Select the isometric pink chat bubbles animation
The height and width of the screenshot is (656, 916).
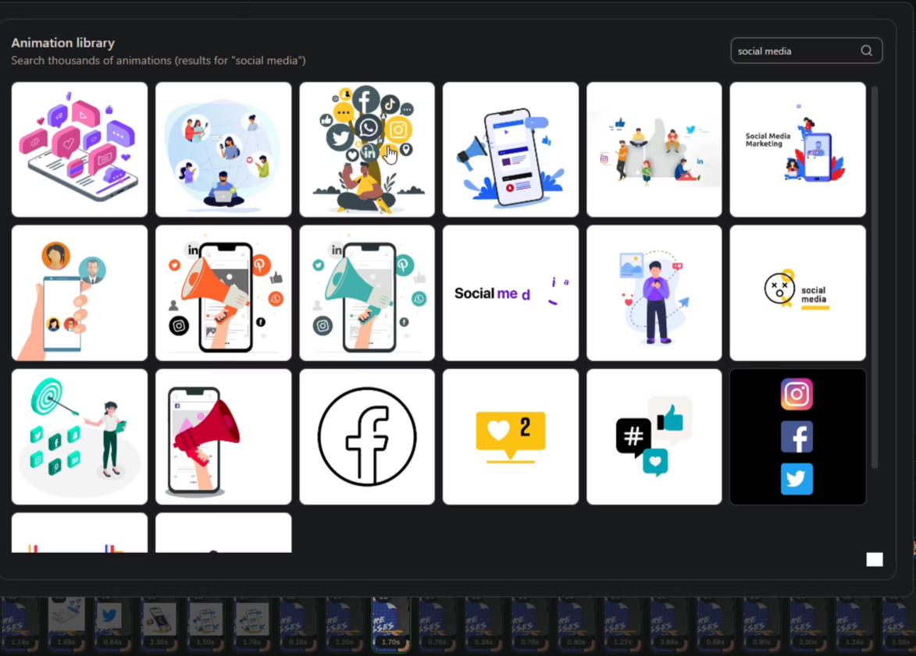pos(80,150)
